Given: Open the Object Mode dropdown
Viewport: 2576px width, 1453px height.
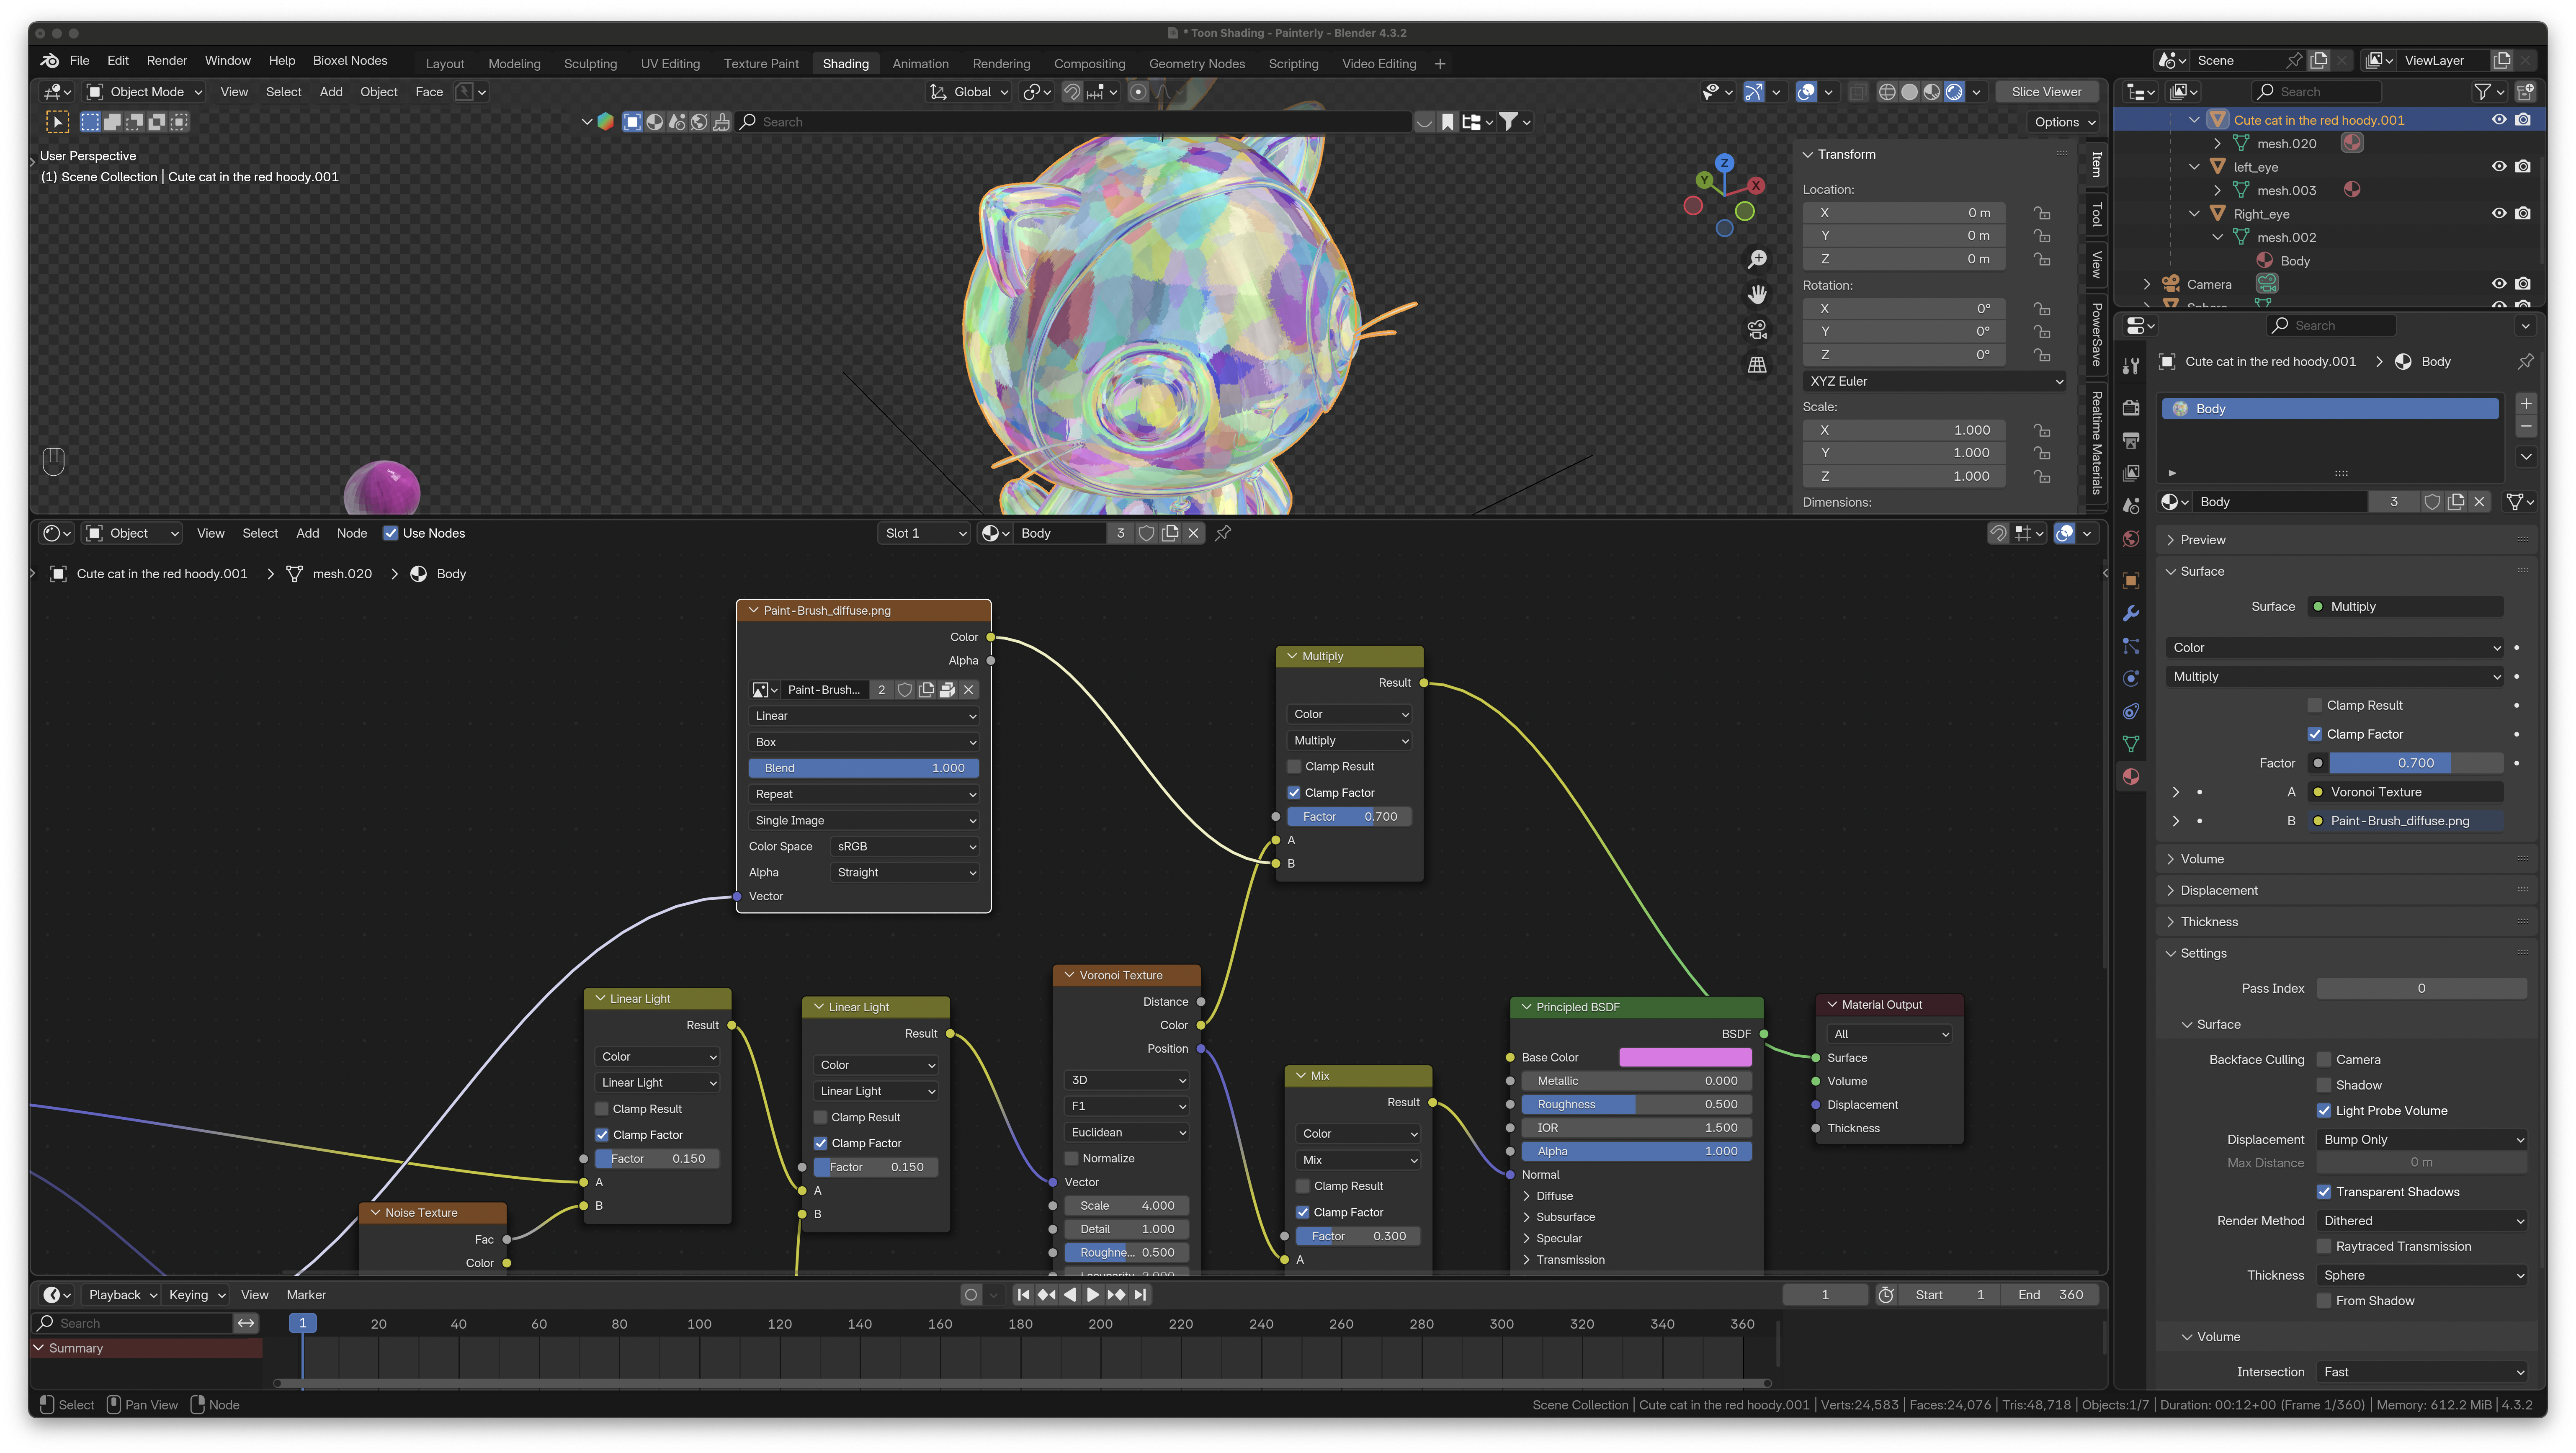Looking at the screenshot, I should pos(145,92).
